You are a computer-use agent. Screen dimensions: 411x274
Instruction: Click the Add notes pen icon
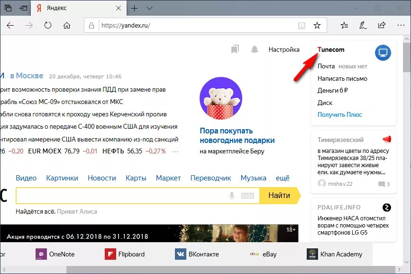(x=363, y=26)
